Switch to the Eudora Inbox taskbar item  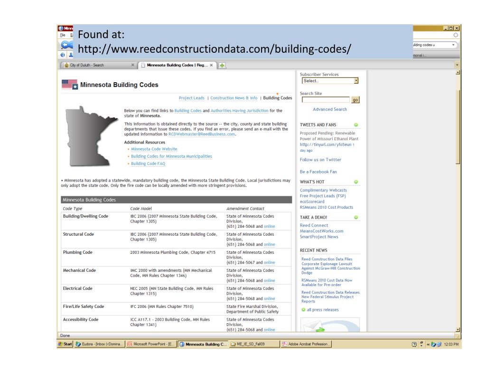click(100, 344)
